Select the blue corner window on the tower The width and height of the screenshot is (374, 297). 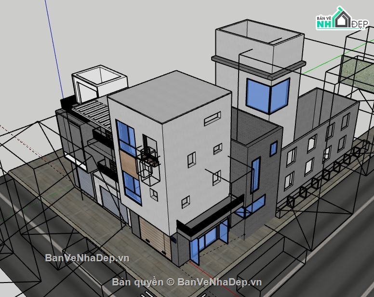pos(267,95)
